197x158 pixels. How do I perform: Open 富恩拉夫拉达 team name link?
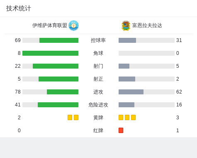[147, 25]
